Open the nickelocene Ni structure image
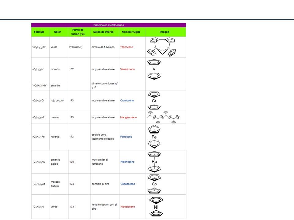Screen dimensions: 294x220 tap(156, 207)
